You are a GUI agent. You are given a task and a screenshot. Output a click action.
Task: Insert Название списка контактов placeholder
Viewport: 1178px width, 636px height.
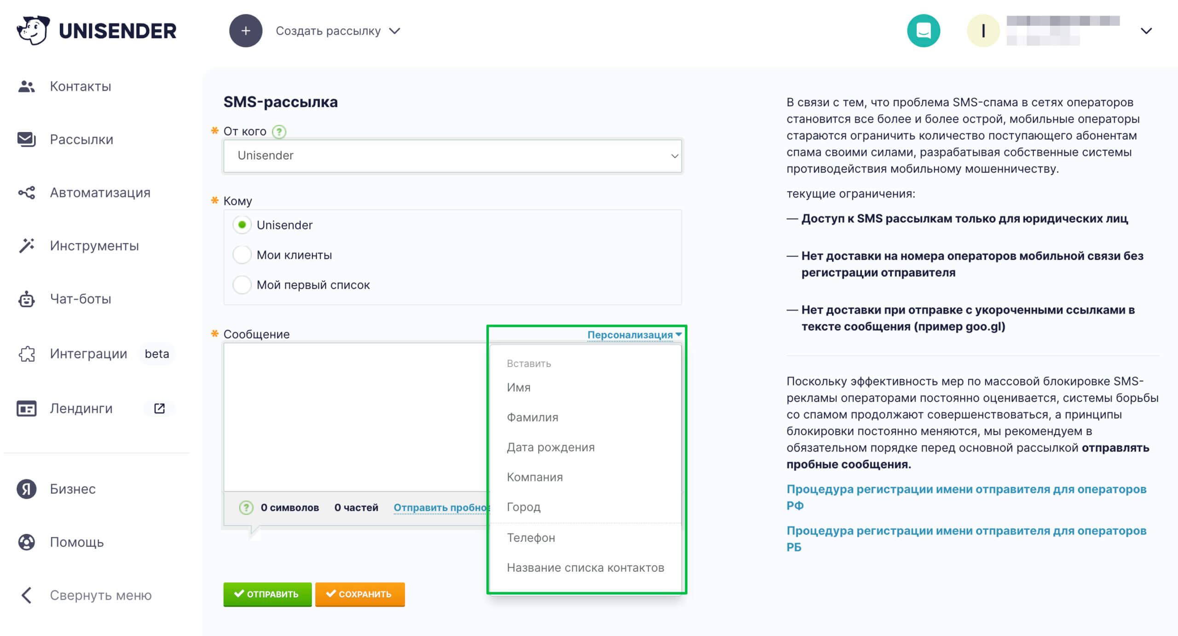(x=585, y=567)
